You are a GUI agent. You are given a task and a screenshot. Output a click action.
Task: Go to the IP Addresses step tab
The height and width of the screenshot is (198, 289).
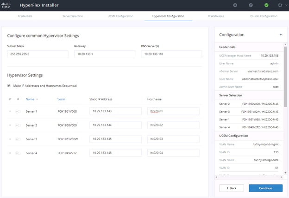(x=216, y=16)
